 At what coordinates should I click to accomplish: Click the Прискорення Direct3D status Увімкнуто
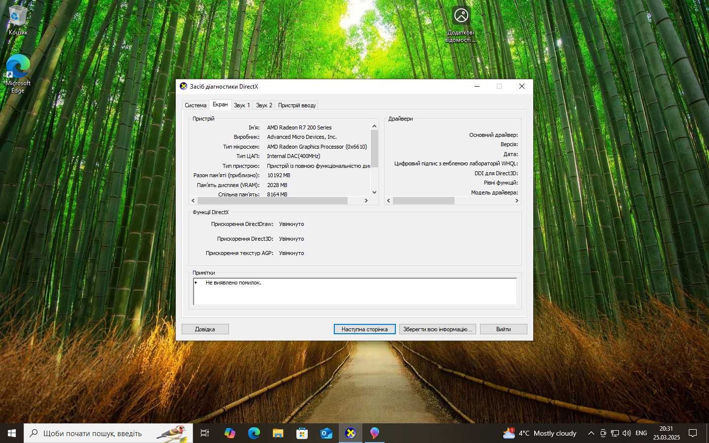(x=291, y=239)
